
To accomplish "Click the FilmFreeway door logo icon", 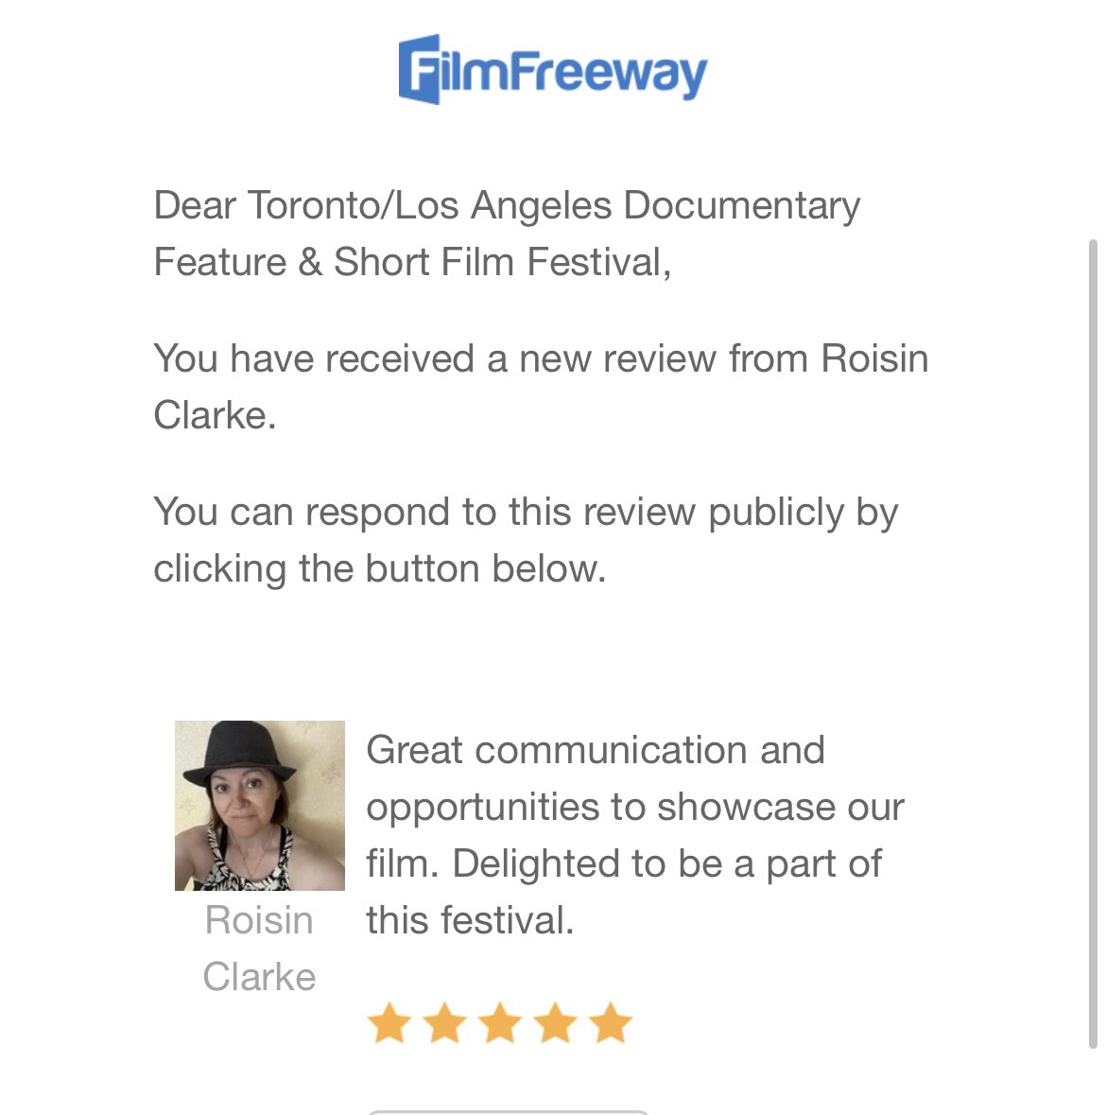I will (419, 69).
